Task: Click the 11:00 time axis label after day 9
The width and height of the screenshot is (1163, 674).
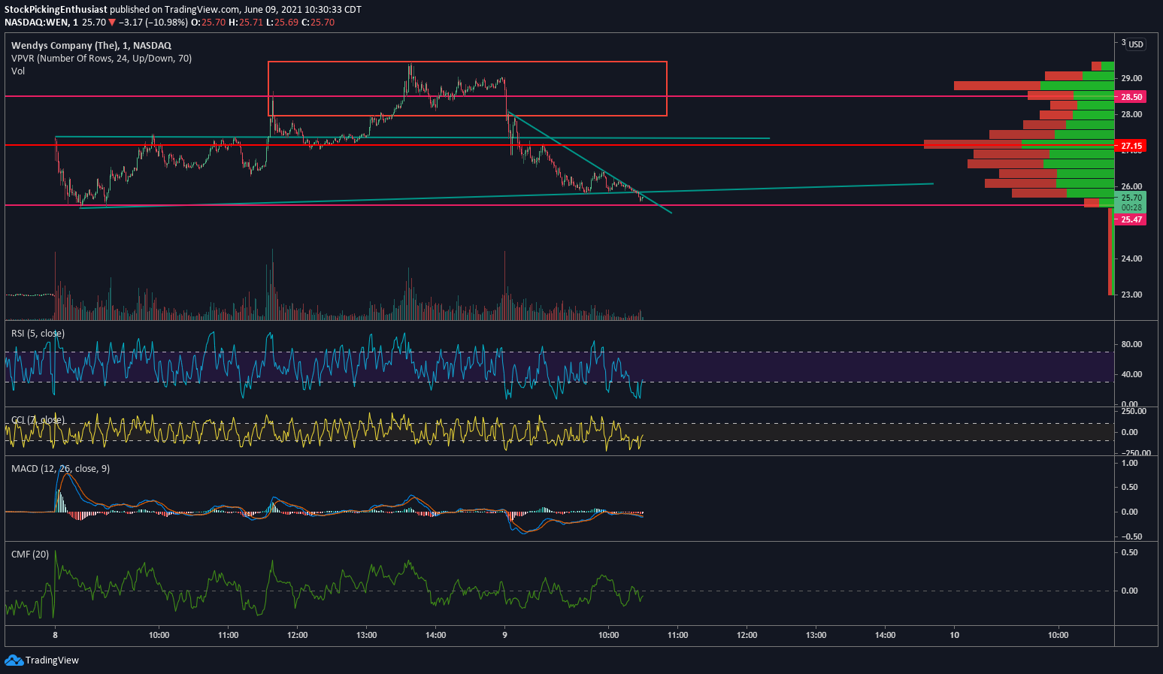Action: pyautogui.click(x=678, y=635)
